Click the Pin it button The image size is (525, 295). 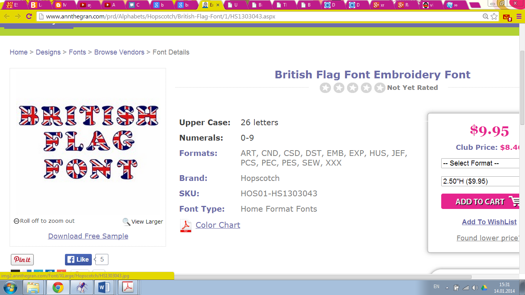[22, 260]
